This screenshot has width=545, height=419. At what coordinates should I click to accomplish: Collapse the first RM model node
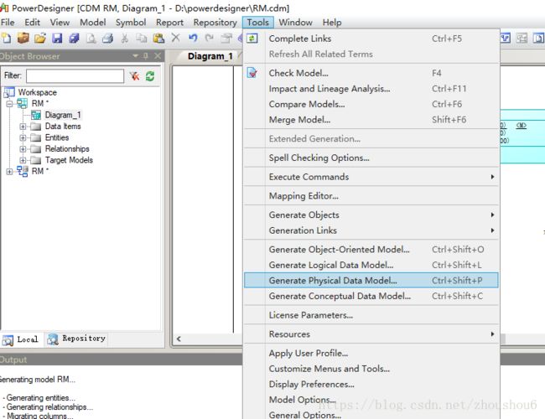pos(9,104)
